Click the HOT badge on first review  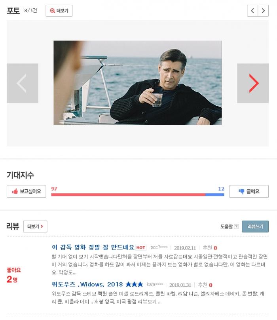tap(140, 248)
